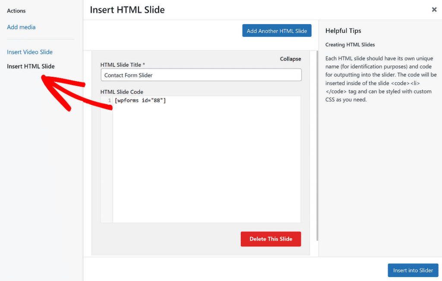Focus the HTML Slide Title field
The image size is (442, 281).
coord(201,75)
